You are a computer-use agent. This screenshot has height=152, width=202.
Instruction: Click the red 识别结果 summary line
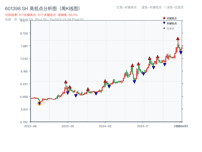pos(41,15)
